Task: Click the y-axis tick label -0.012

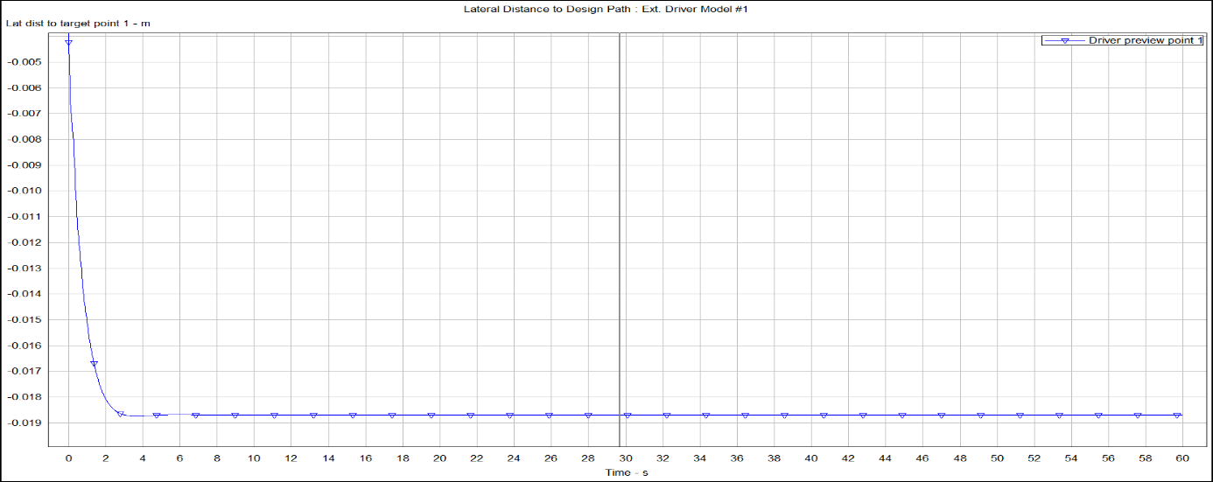Action: (25, 242)
